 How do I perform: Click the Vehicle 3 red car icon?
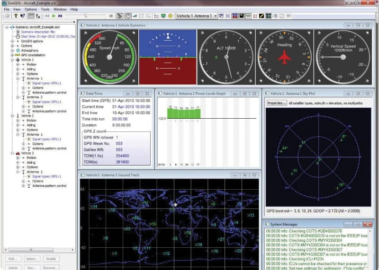(18, 153)
